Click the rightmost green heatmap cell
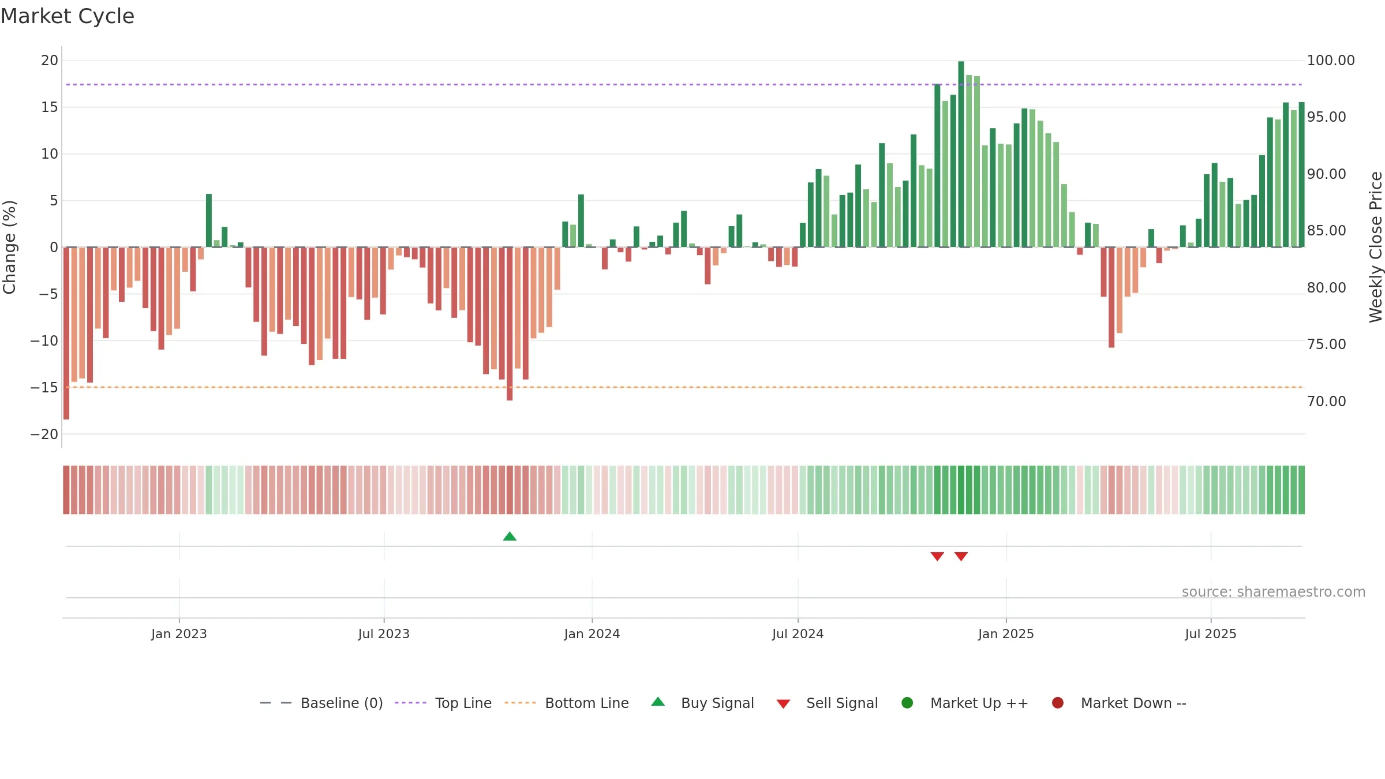The image size is (1385, 779). click(x=1301, y=490)
